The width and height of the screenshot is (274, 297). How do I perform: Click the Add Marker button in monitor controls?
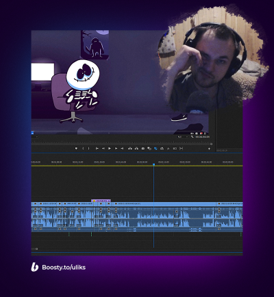pyautogui.click(x=76, y=148)
